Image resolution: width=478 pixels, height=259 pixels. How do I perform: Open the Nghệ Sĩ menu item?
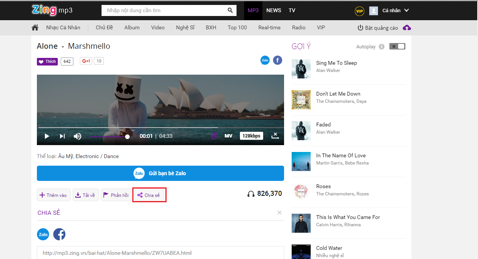(x=185, y=27)
